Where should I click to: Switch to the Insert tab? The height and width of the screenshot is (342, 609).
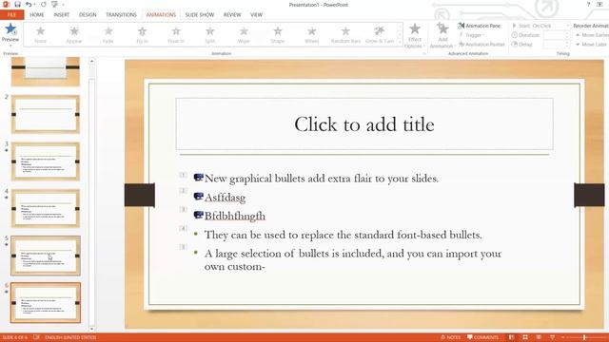[61, 15]
